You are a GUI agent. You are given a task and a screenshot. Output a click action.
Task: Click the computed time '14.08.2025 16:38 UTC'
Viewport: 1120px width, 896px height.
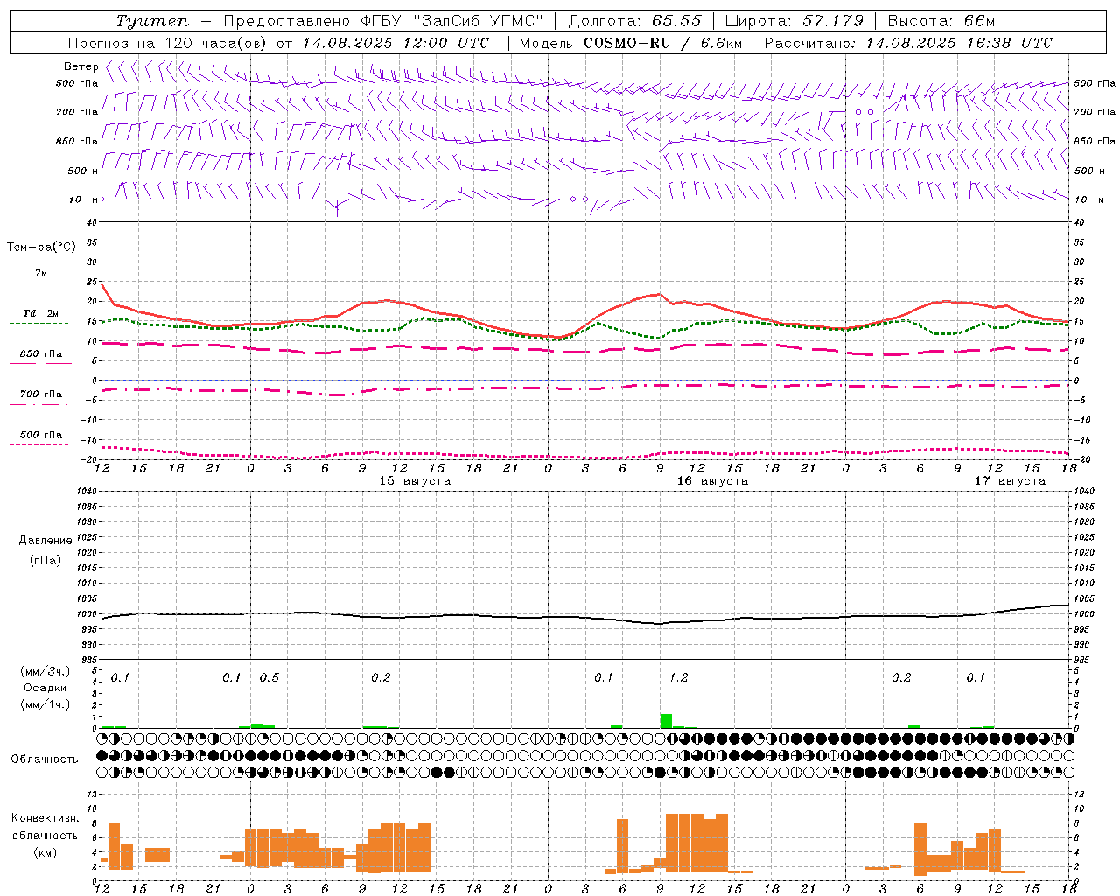pyautogui.click(x=959, y=43)
